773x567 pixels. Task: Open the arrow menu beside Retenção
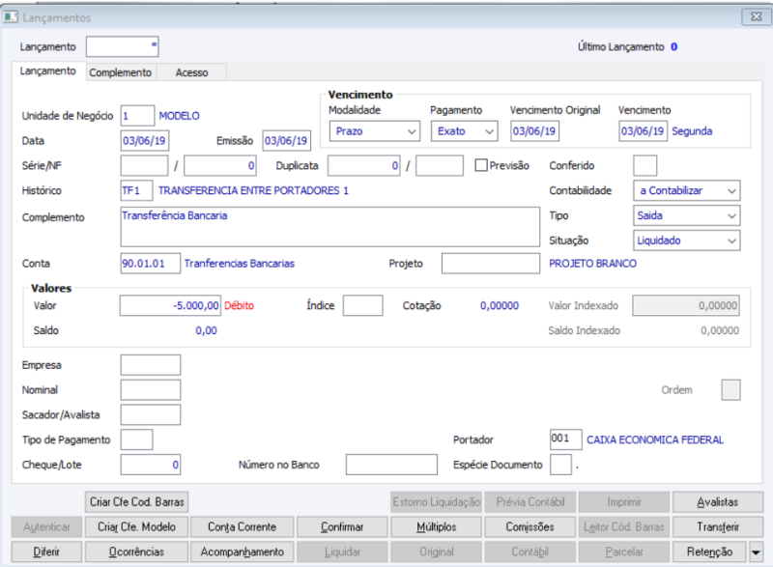756,553
